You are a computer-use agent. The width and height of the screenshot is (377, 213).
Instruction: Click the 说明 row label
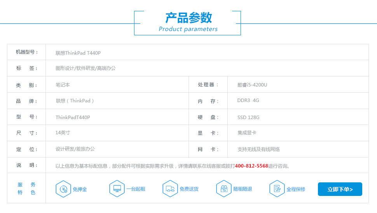(x=27, y=165)
